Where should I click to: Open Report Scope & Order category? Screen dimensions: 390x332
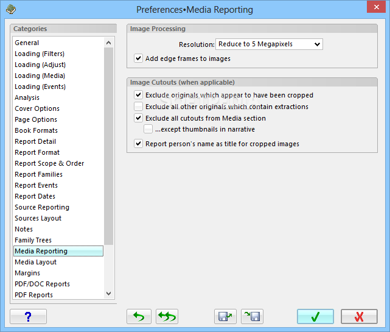[58, 163]
